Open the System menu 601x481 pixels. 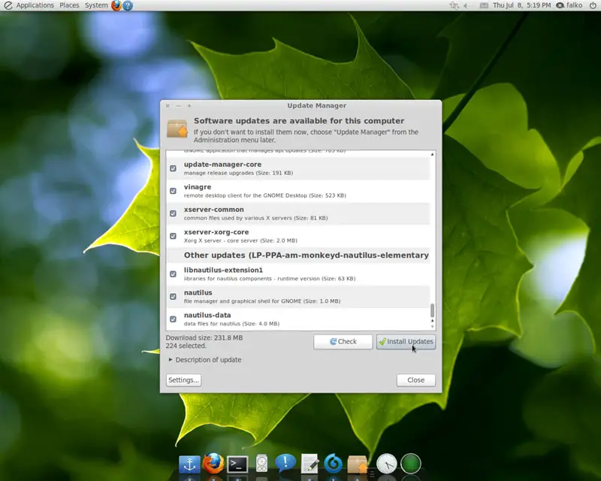click(x=96, y=5)
